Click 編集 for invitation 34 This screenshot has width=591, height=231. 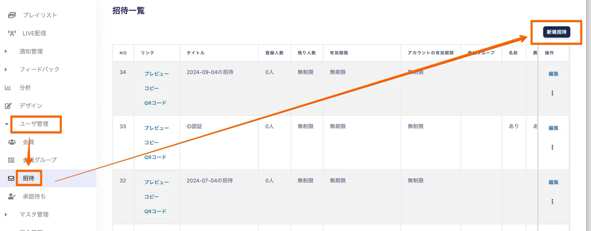coord(553,74)
